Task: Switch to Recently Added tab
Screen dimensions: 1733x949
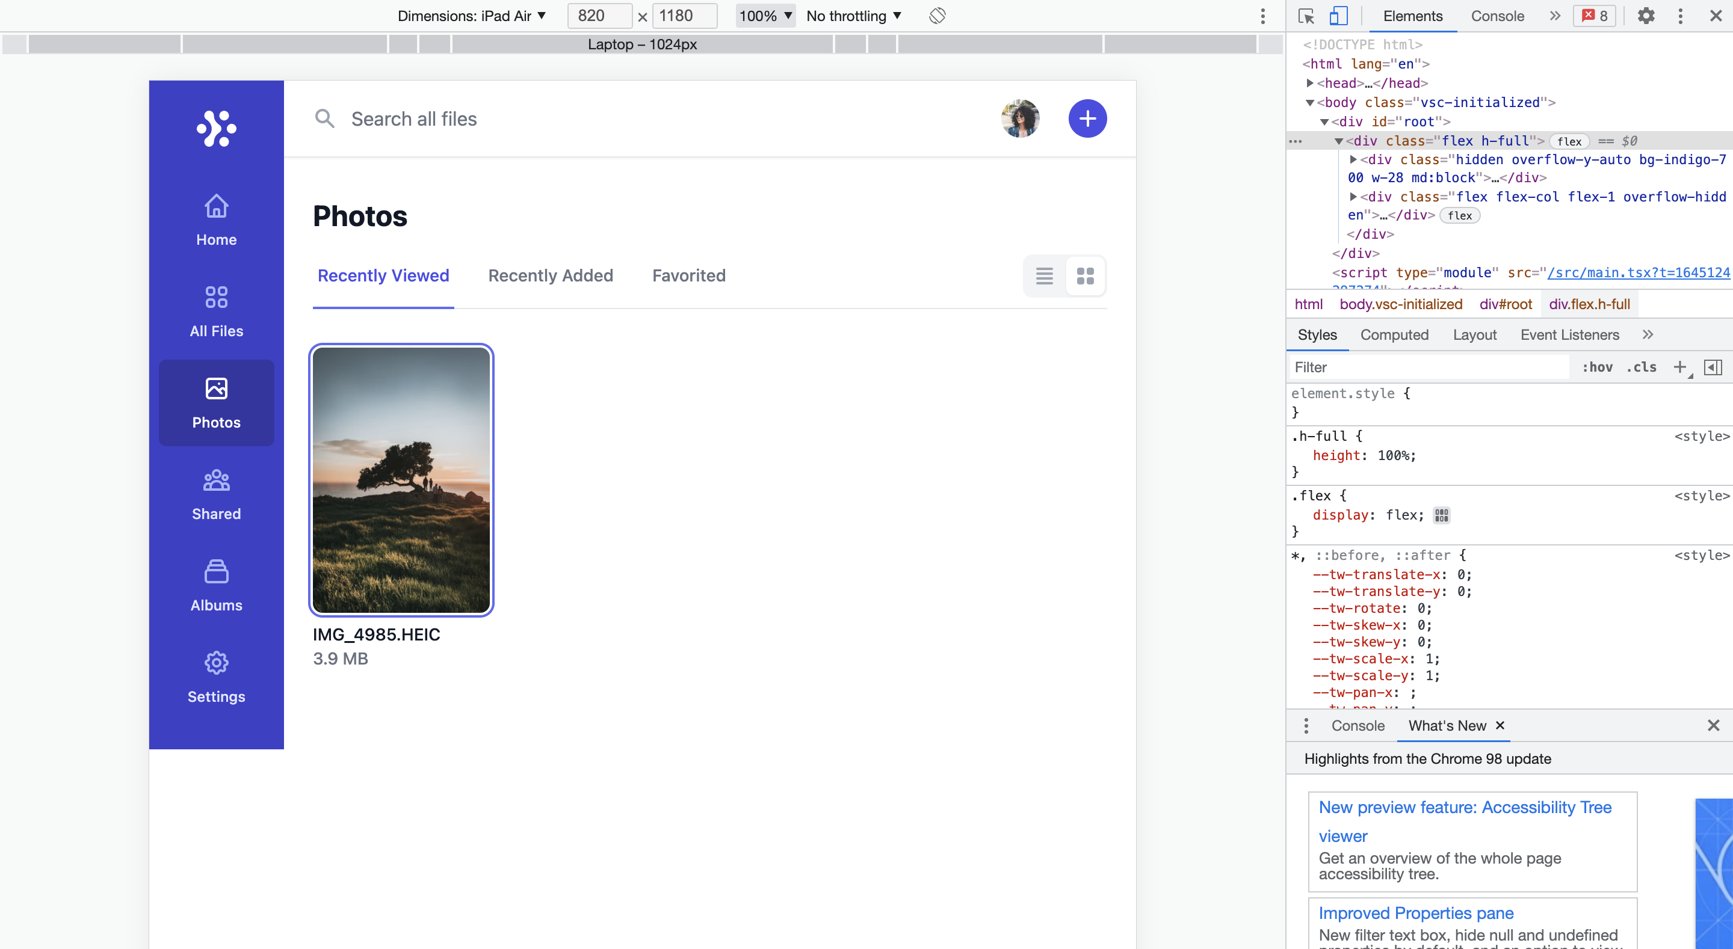Action: coord(551,276)
